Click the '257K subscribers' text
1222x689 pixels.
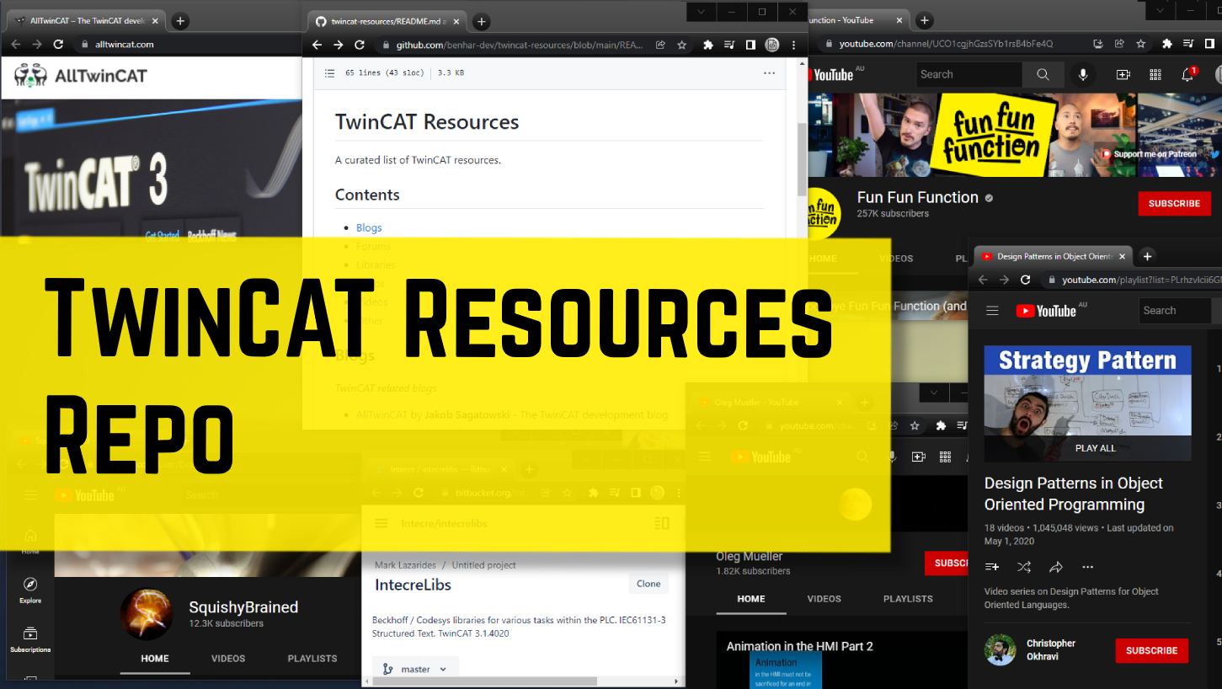pos(893,214)
